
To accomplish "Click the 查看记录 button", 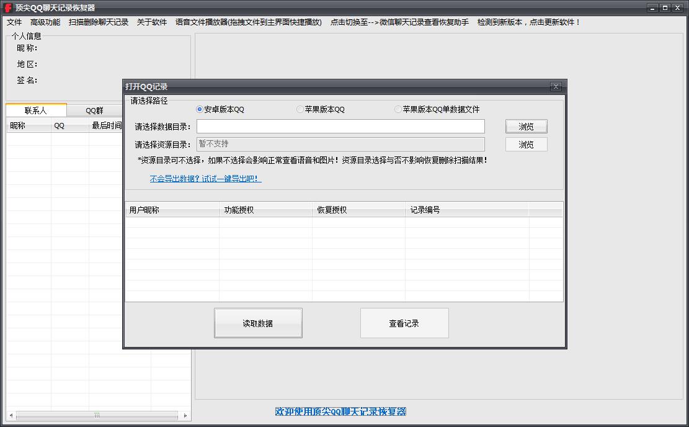I will [x=404, y=323].
